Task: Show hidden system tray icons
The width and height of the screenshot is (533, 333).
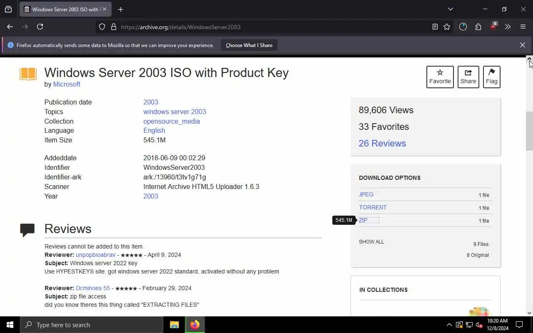Action: pyautogui.click(x=449, y=325)
